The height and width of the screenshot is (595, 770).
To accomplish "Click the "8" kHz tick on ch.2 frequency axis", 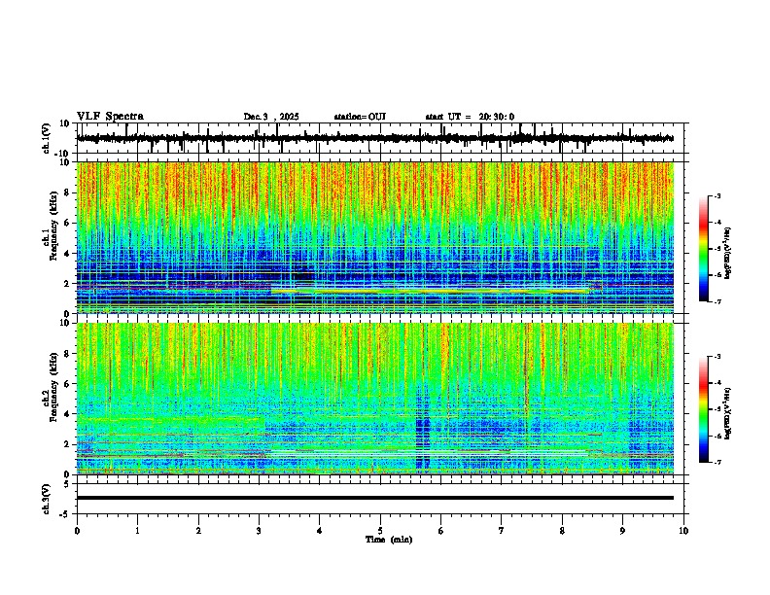I will (68, 354).
